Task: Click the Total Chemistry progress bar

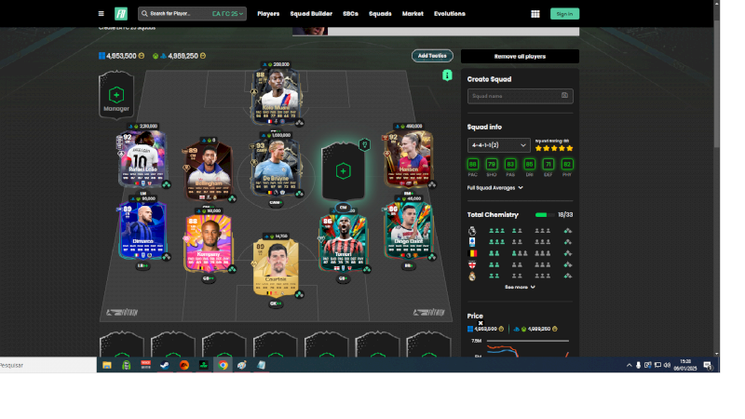Action: pos(545,215)
